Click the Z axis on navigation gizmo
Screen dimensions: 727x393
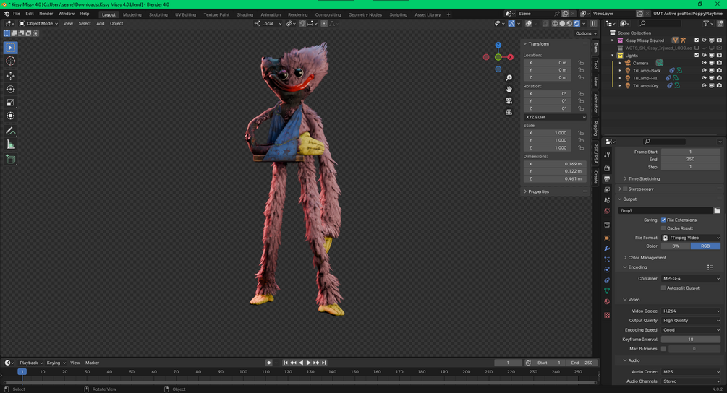pos(498,45)
